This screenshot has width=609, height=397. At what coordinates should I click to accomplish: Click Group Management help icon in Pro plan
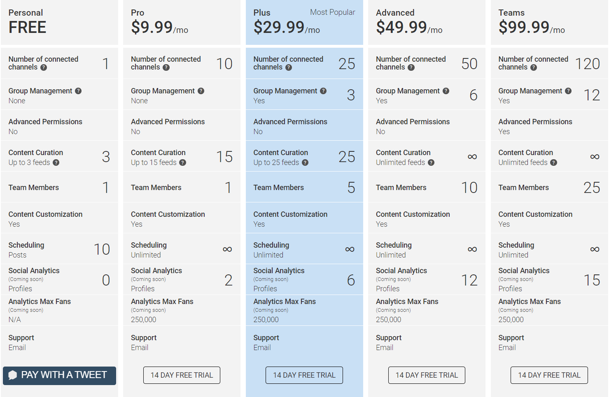pyautogui.click(x=201, y=91)
